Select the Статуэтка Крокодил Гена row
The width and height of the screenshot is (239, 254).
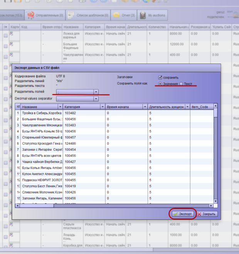click(x=114, y=143)
